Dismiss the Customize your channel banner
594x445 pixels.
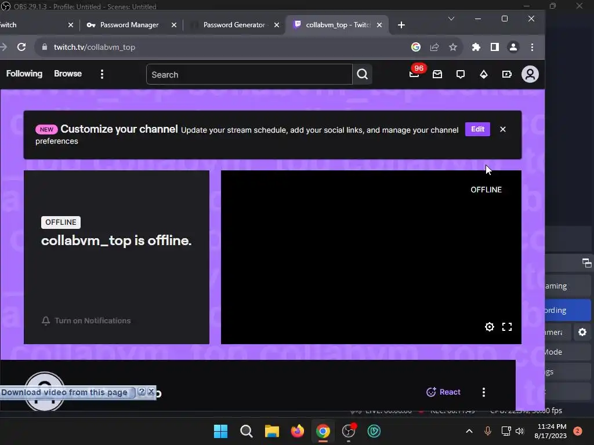[503, 129]
